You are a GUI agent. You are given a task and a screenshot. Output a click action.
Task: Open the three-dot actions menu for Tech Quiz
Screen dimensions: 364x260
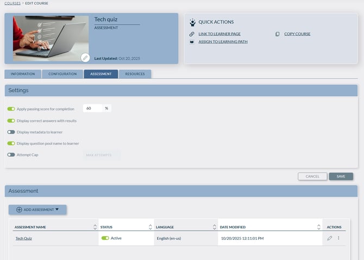point(338,238)
